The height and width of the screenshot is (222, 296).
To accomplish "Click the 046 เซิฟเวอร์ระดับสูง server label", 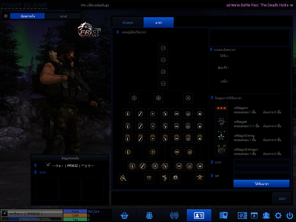I will (x=95, y=5).
